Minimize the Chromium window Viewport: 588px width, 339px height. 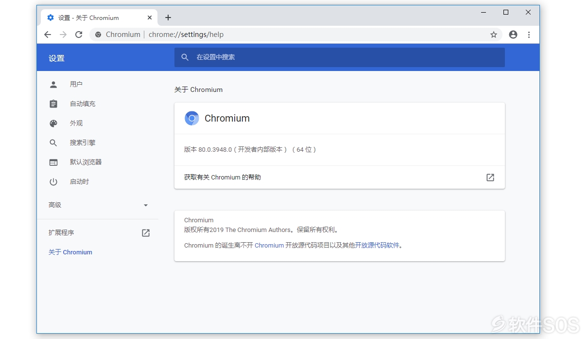point(484,12)
